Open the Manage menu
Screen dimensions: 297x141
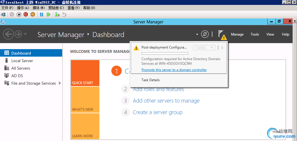pyautogui.click(x=237, y=34)
